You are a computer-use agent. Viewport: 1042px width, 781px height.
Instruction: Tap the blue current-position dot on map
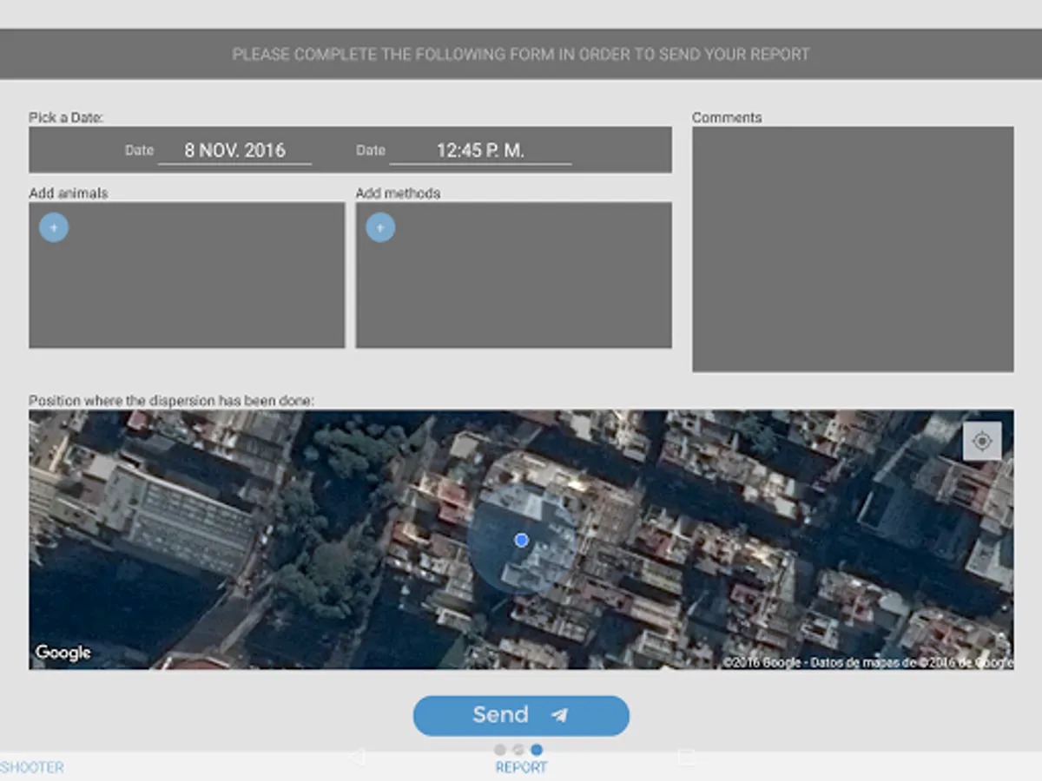[x=521, y=540]
